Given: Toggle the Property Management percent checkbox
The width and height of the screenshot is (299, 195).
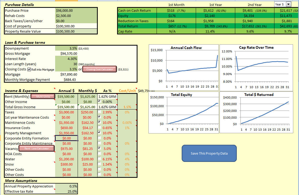Looking at the screenshot, I should pos(99,132).
